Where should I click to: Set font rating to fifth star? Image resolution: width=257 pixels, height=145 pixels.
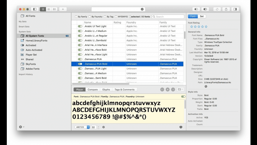(206, 27)
